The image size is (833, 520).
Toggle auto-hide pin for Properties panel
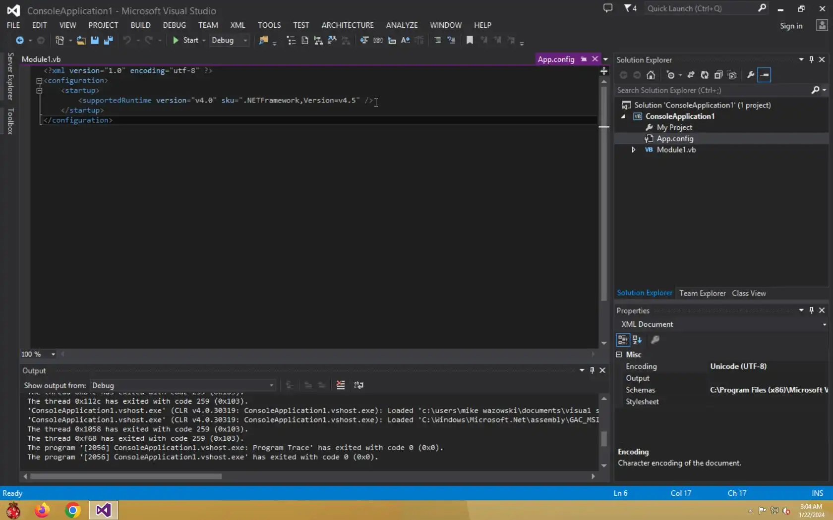[x=812, y=310]
